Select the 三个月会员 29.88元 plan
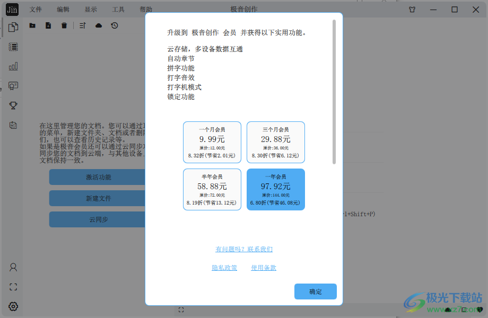 pos(276,143)
